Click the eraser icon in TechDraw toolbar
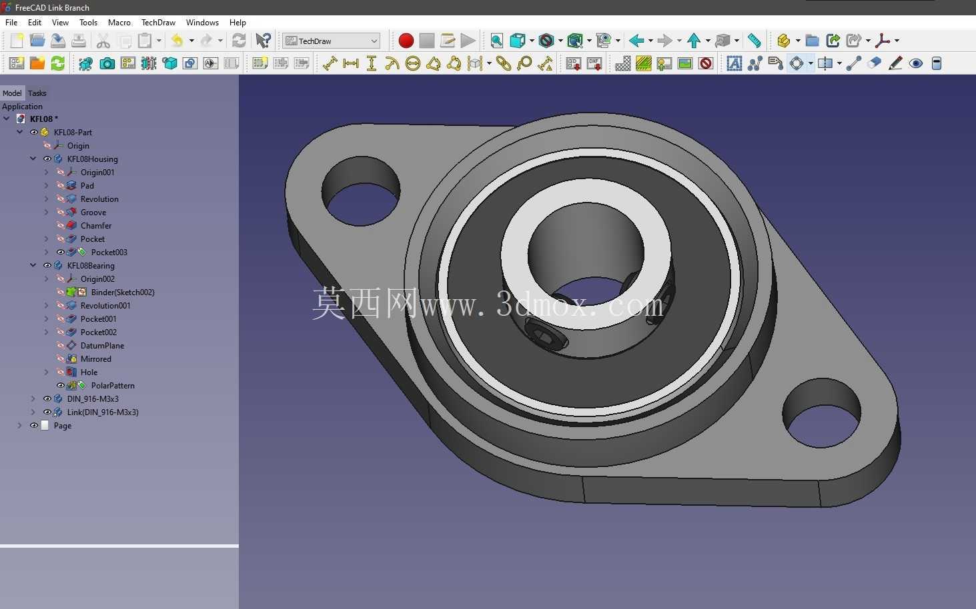The height and width of the screenshot is (609, 976). pyautogui.click(x=875, y=63)
